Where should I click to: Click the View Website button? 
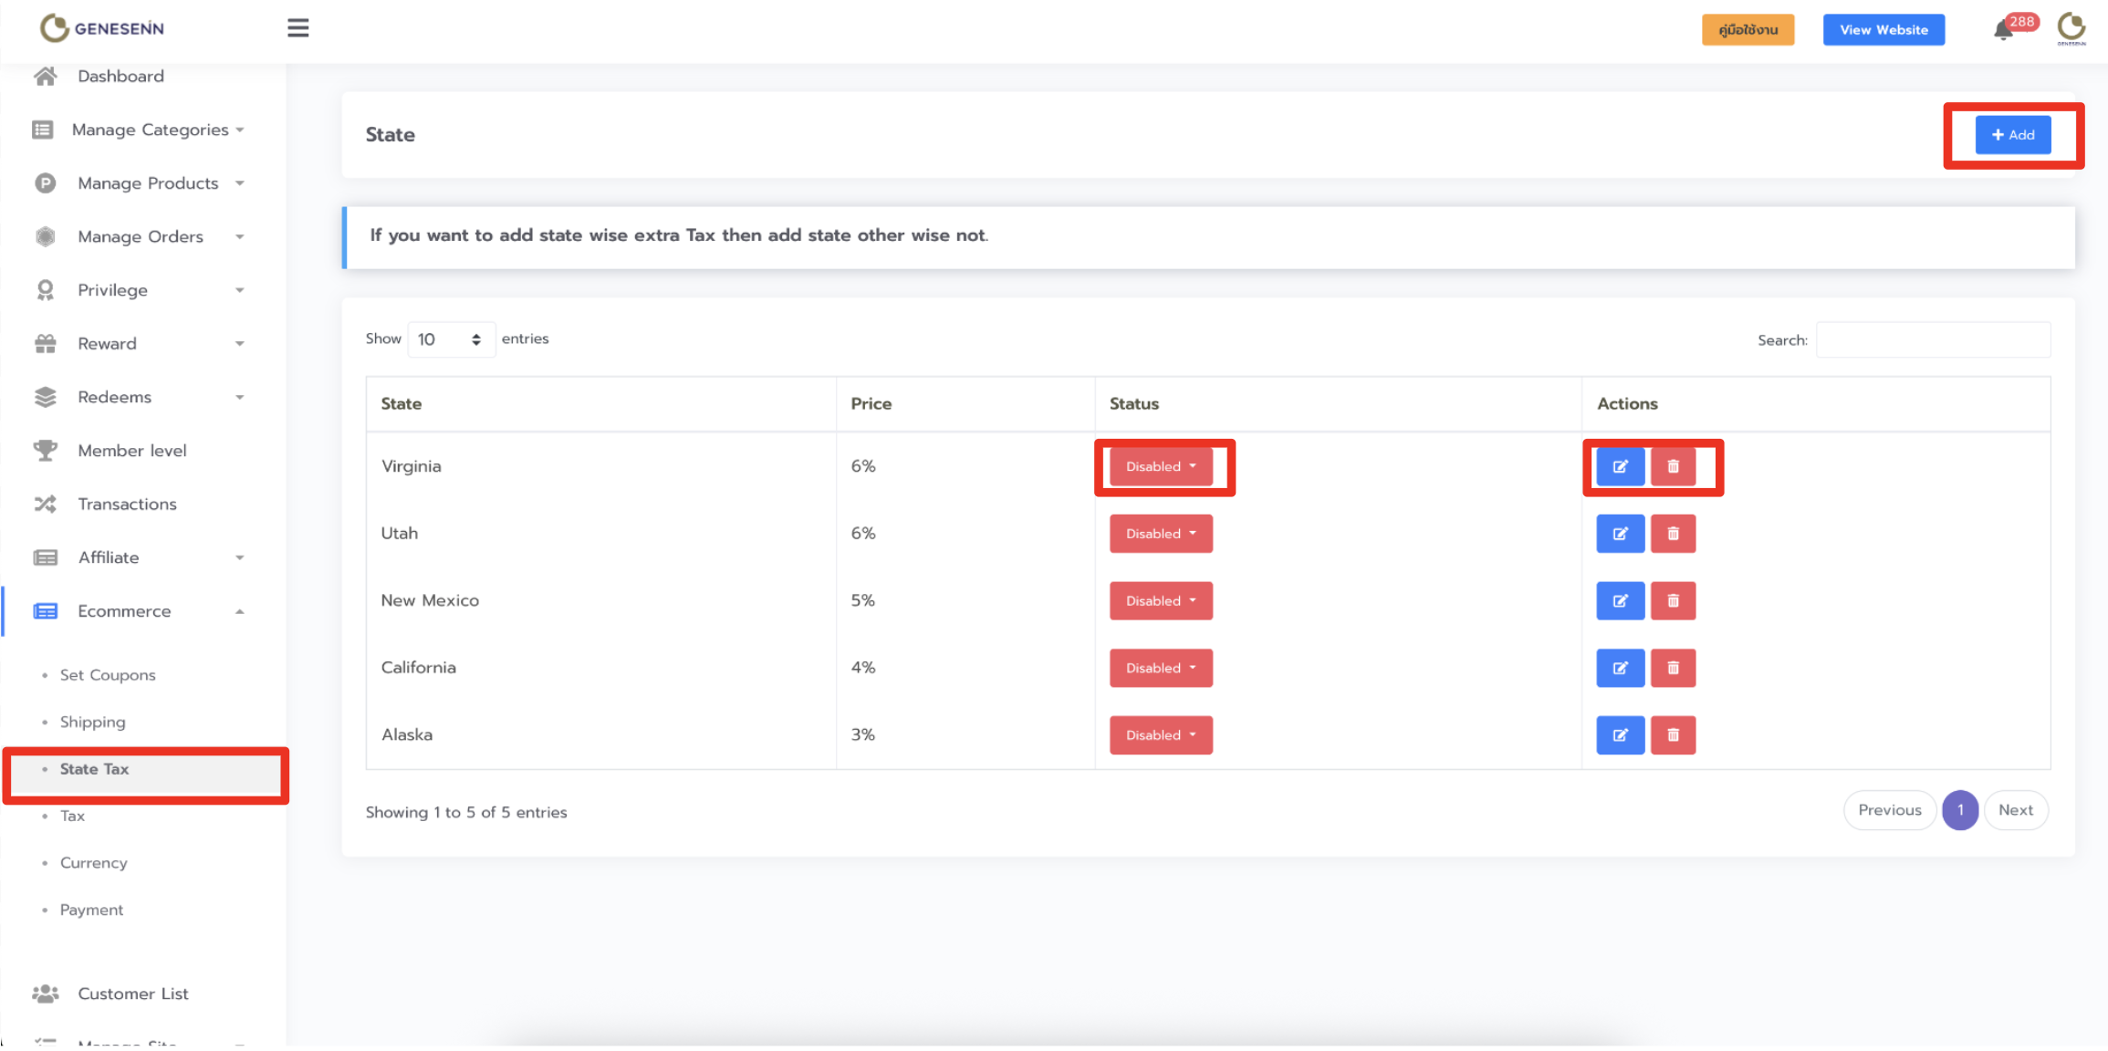pyautogui.click(x=1883, y=30)
